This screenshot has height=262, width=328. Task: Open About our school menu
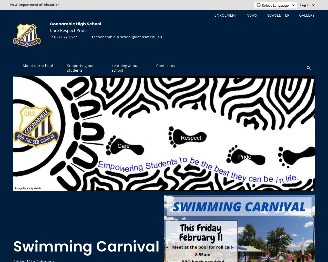(x=38, y=66)
